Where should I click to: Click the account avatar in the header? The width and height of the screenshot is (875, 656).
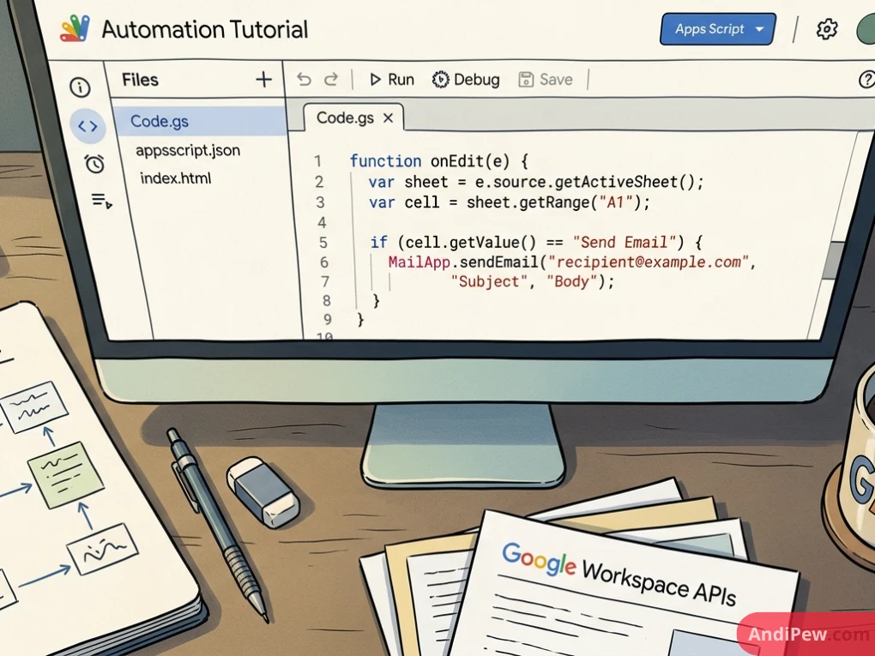(x=866, y=29)
